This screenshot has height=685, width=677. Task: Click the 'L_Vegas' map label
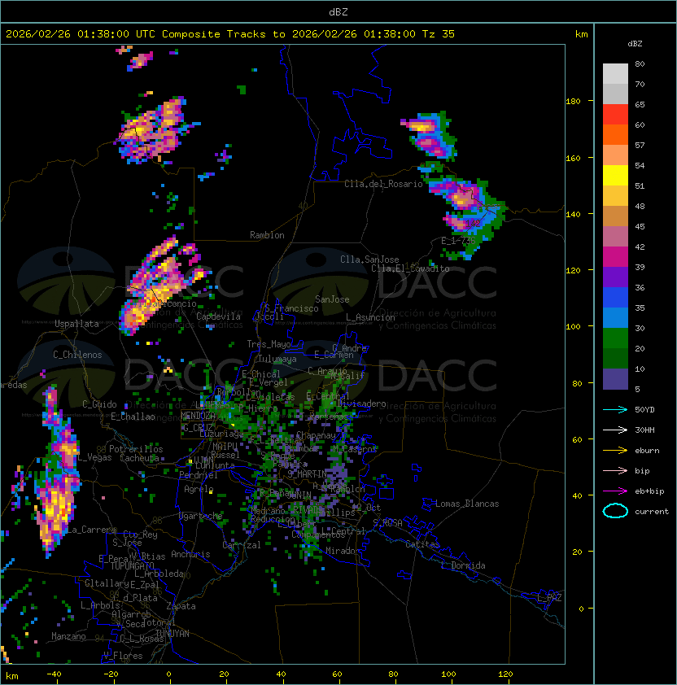[95, 457]
